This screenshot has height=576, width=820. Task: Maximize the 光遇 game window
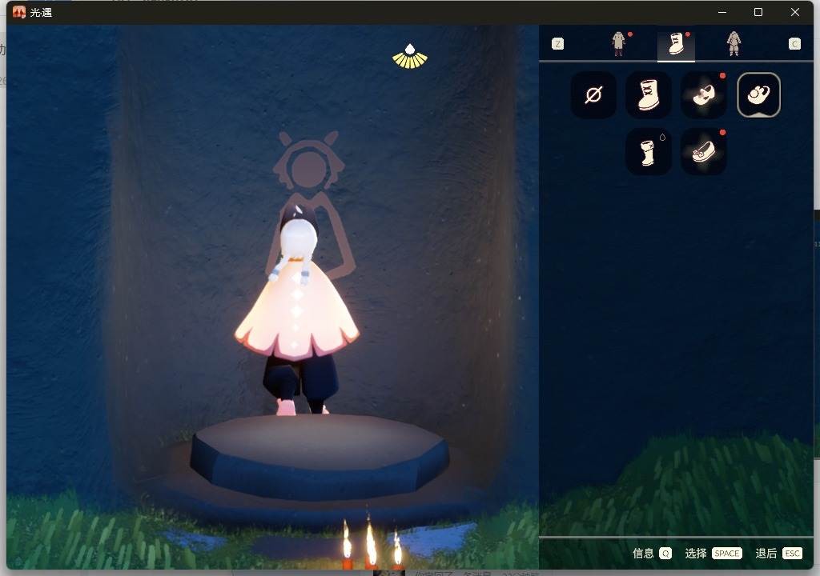tap(758, 12)
